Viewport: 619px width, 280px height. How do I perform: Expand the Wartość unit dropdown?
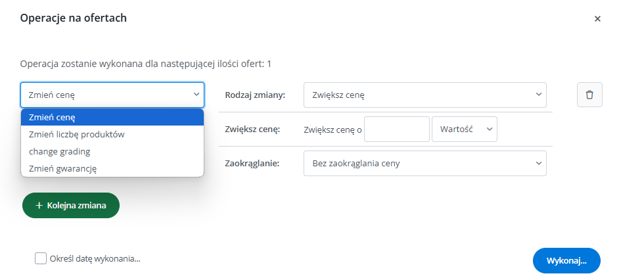pos(464,129)
